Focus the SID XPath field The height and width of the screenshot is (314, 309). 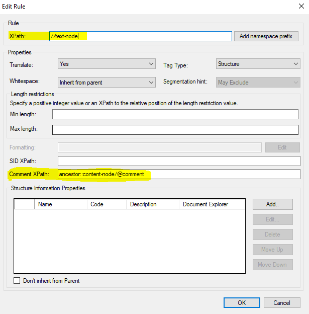[178, 161]
